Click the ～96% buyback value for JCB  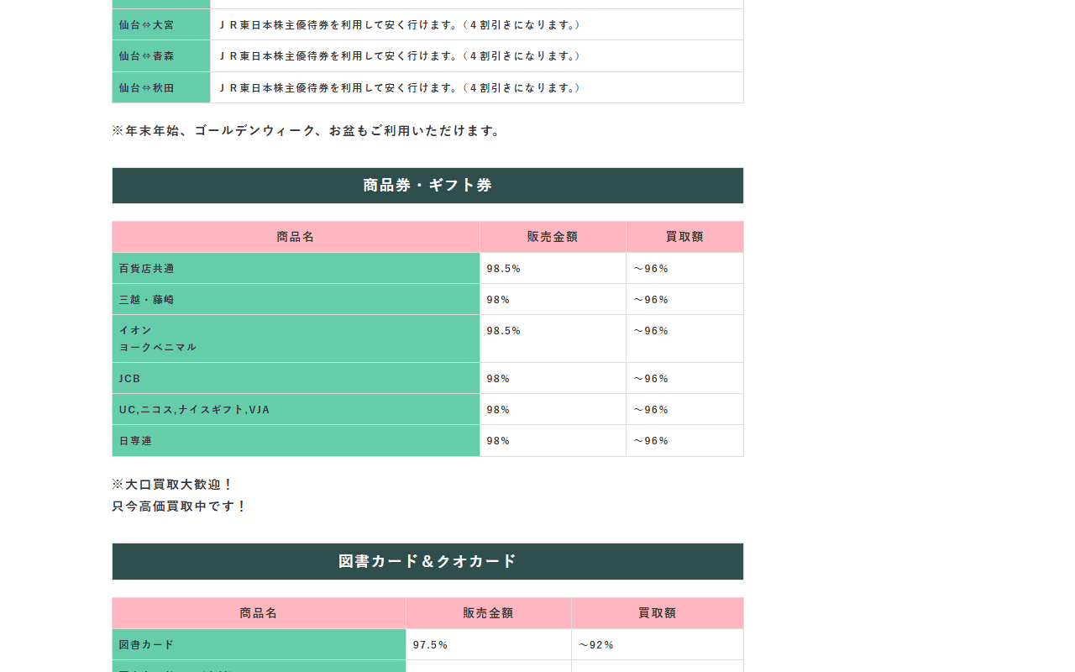click(x=651, y=379)
